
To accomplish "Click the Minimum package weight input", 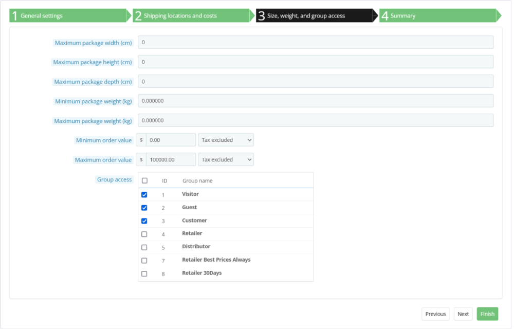I will [x=315, y=101].
